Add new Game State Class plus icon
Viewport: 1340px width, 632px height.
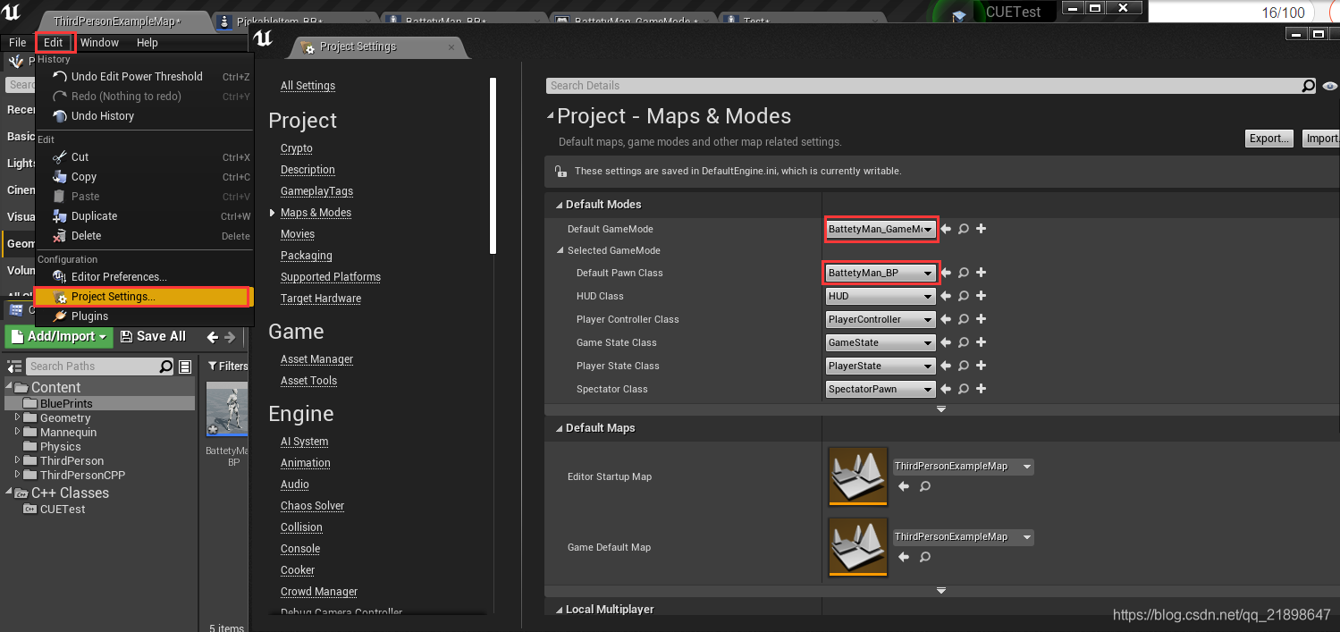tap(981, 342)
